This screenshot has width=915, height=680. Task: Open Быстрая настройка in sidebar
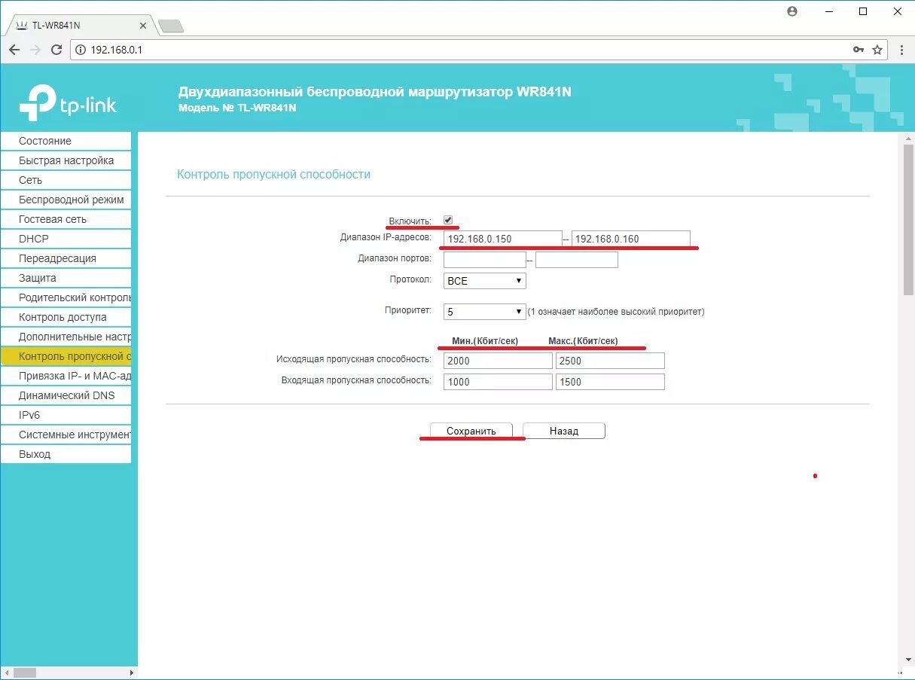click(66, 160)
